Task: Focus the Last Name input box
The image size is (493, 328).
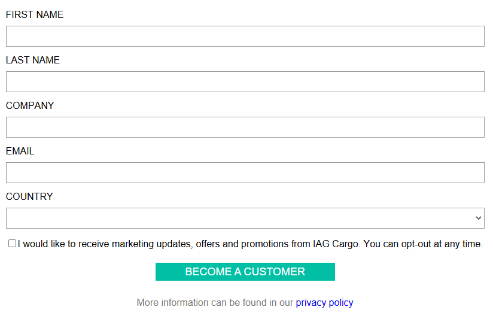Action: (x=245, y=82)
